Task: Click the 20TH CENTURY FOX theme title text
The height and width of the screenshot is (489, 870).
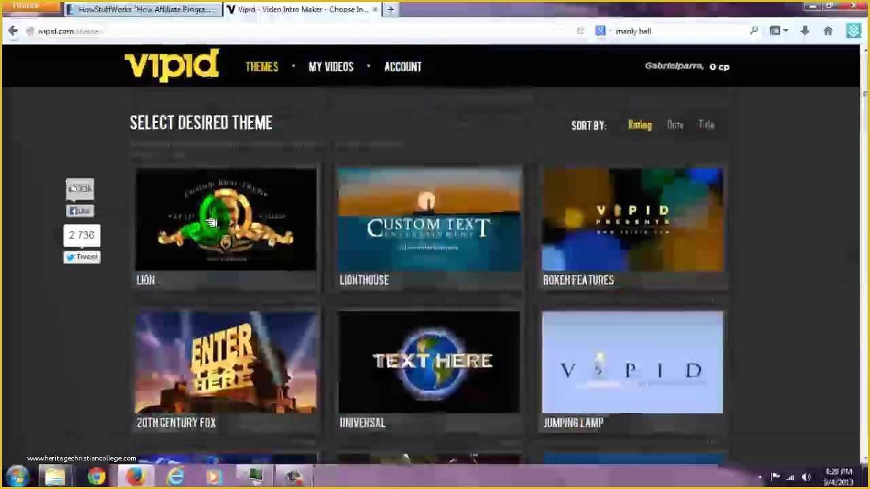Action: click(x=176, y=422)
